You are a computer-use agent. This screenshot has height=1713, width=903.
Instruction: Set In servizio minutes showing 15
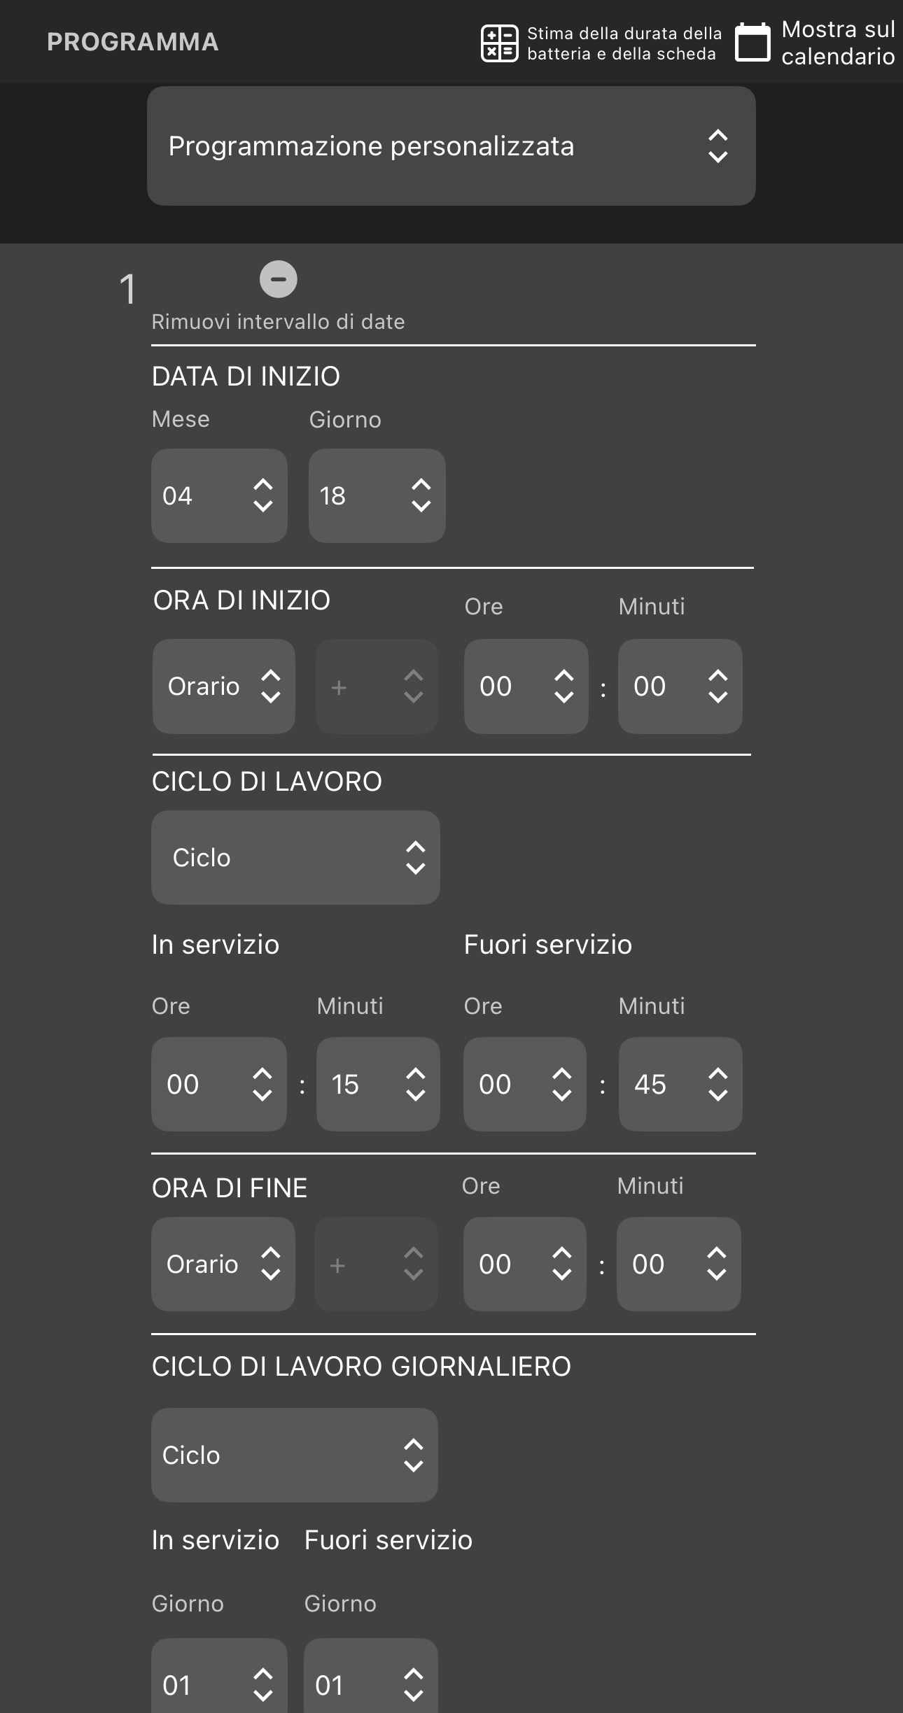378,1085
